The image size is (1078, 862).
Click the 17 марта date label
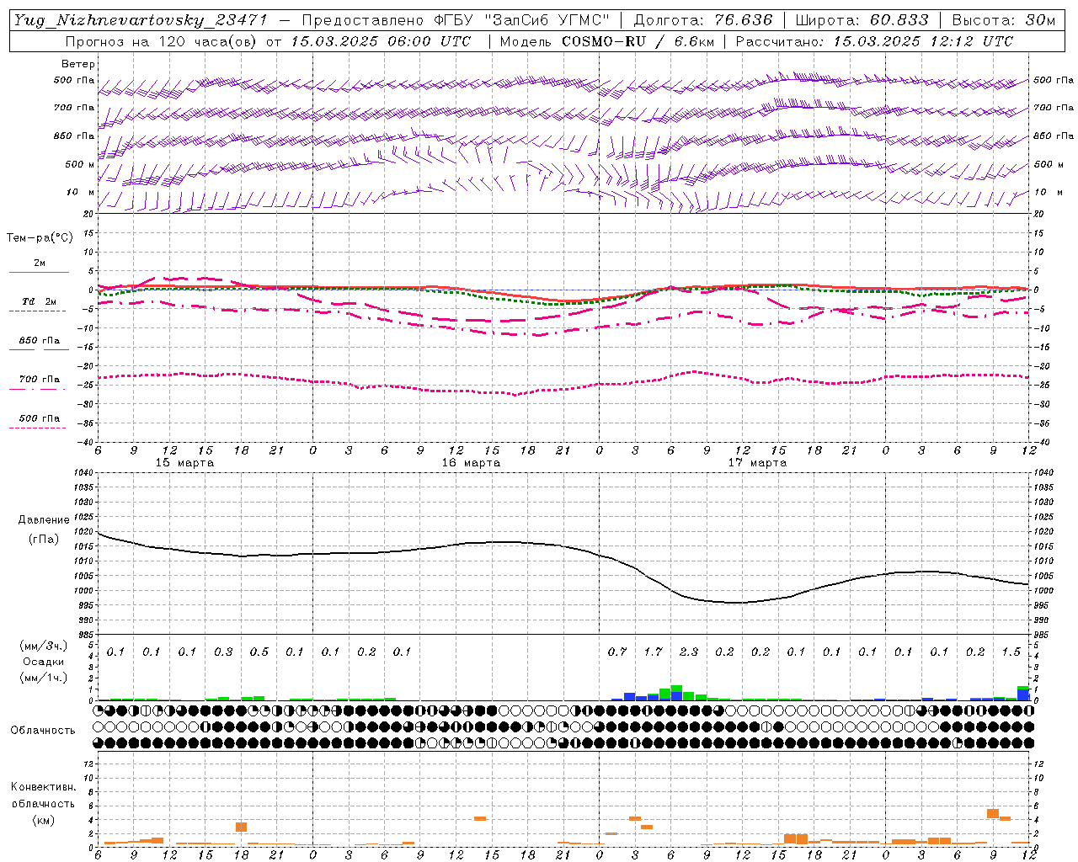pyautogui.click(x=757, y=463)
